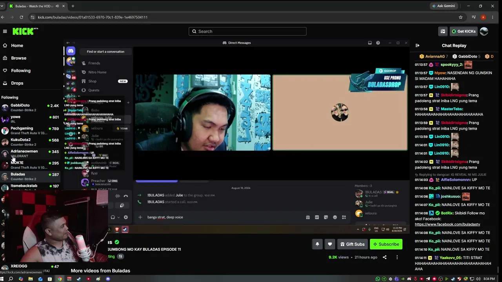Open the Windows Start menu
The image size is (502, 282).
click(x=2, y=279)
